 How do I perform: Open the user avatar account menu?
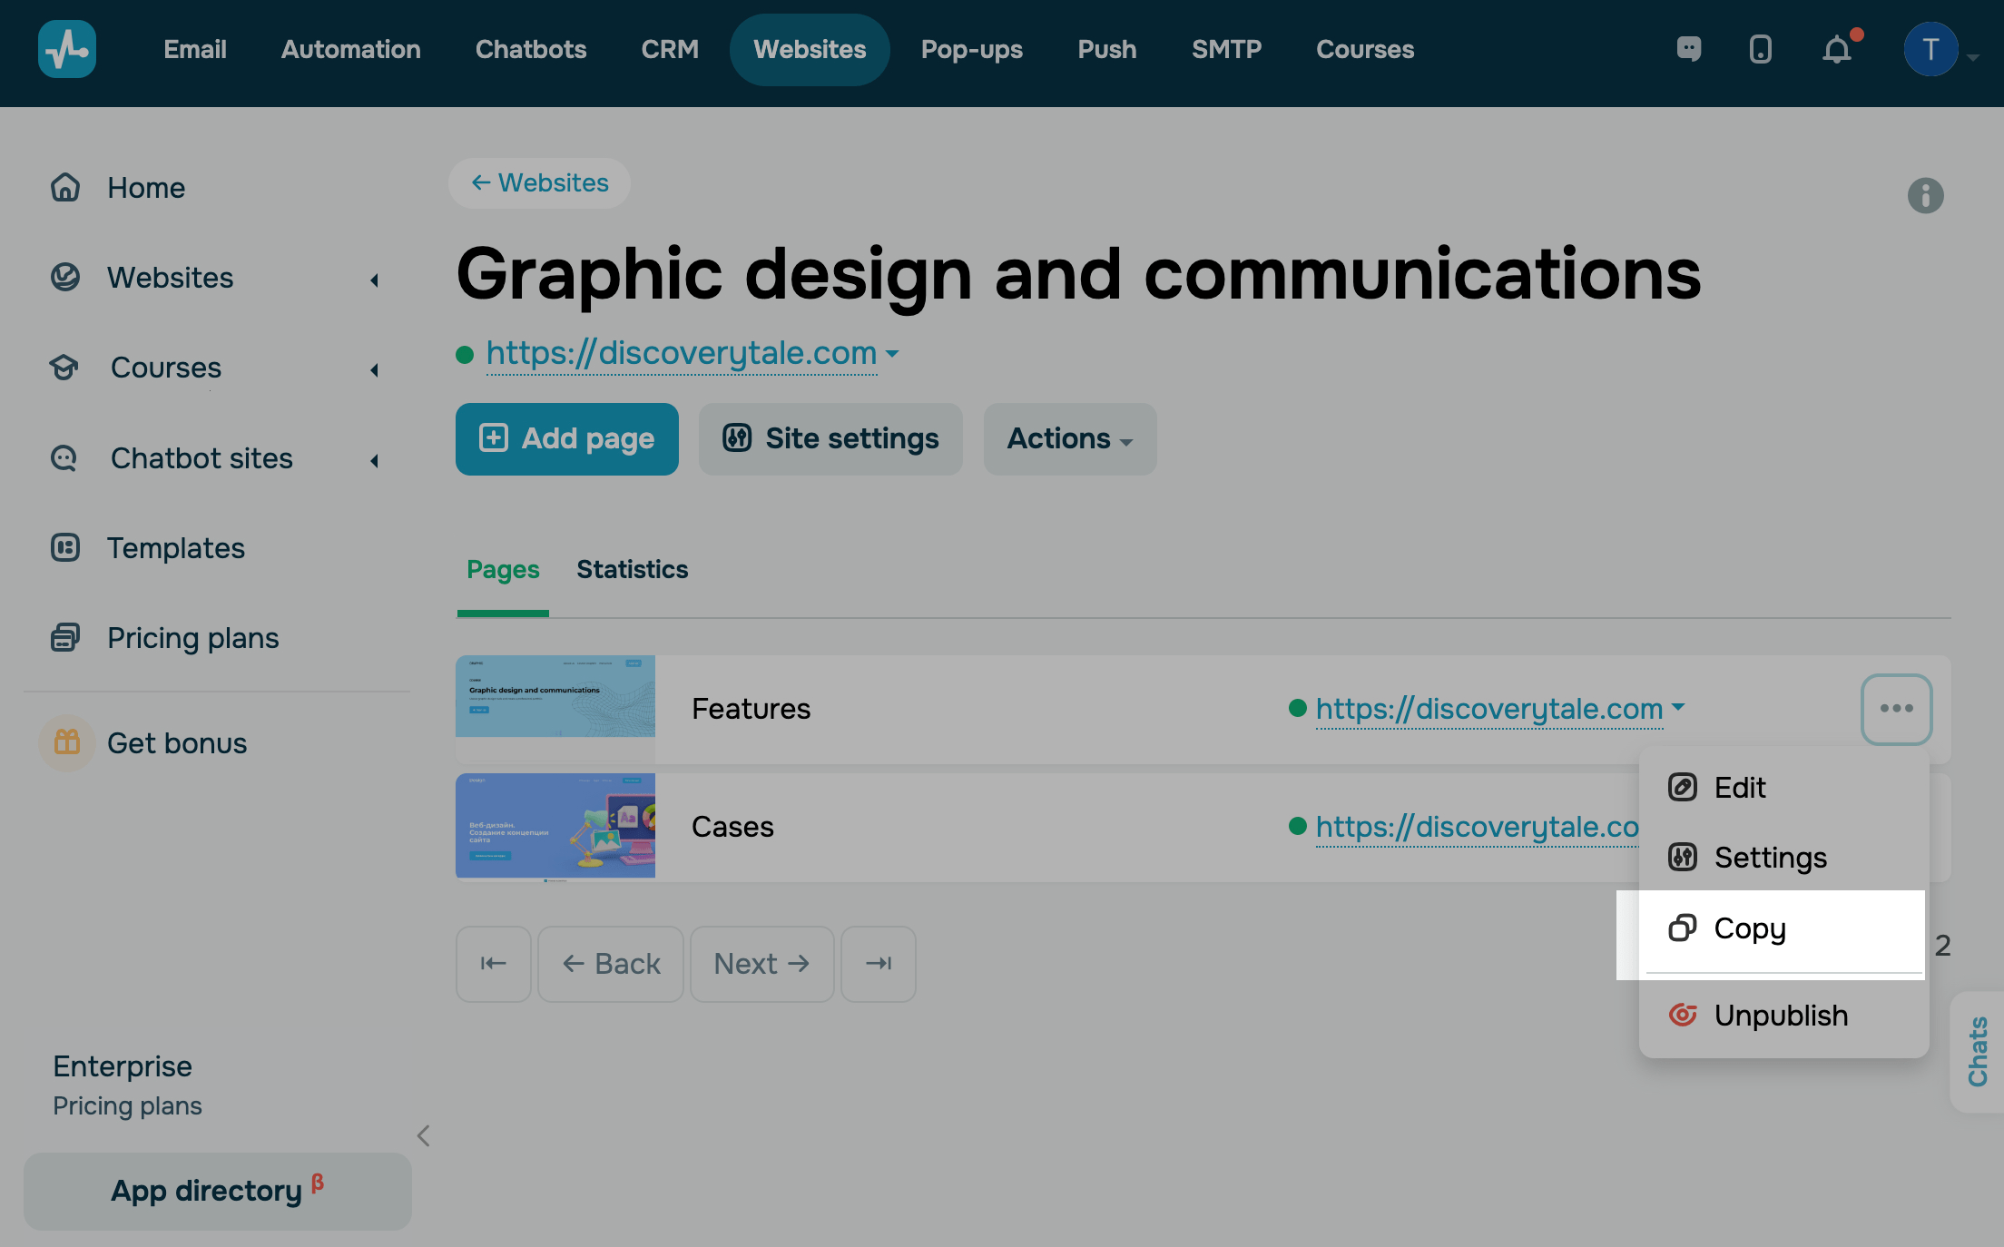1931,50
